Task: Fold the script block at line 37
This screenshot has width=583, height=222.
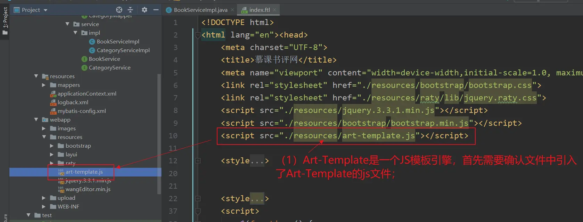Action: point(198,211)
